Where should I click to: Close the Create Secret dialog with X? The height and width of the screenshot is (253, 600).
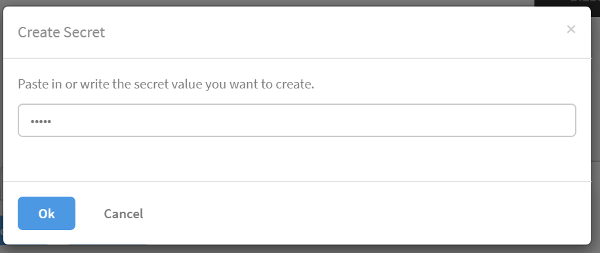coord(571,29)
